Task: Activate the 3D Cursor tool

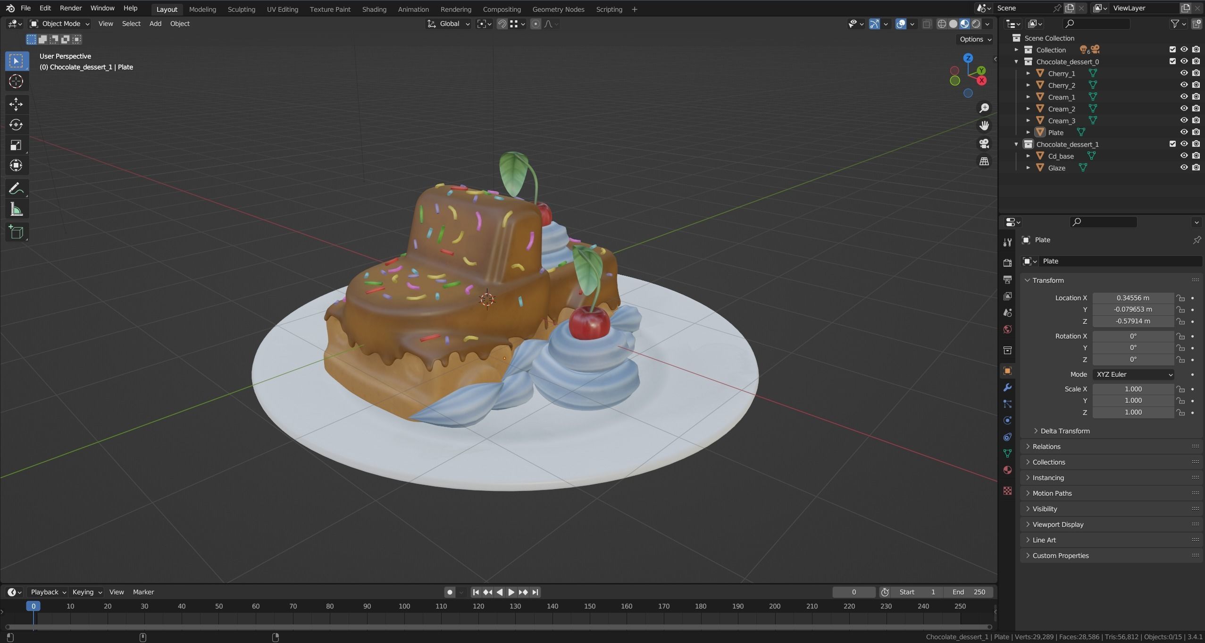Action: [x=16, y=81]
